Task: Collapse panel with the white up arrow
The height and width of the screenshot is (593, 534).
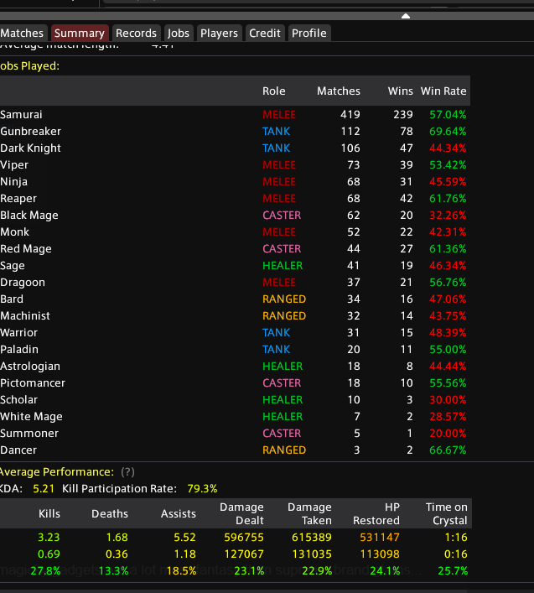Action: [406, 16]
